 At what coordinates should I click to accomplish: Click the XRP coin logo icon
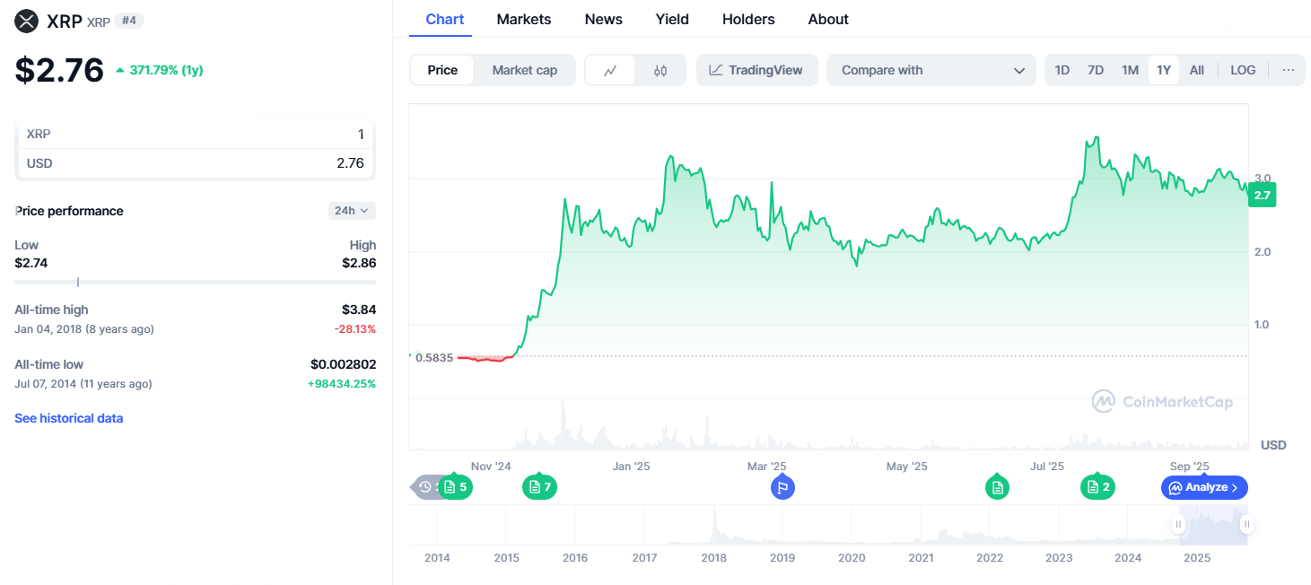point(27,21)
